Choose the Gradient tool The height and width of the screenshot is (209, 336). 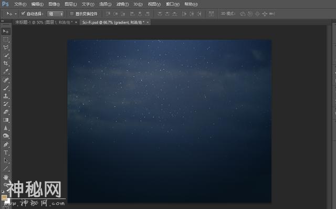pyautogui.click(x=6, y=120)
